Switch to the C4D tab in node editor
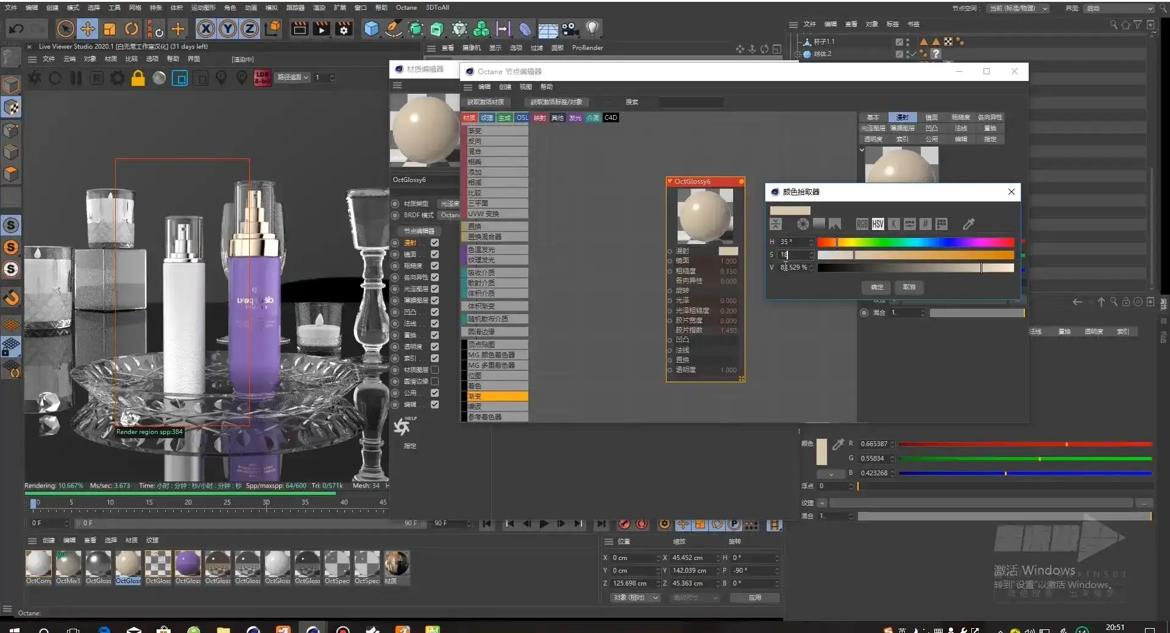Image resolution: width=1170 pixels, height=633 pixels. 611,117
